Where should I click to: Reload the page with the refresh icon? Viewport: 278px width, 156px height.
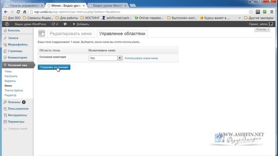point(18,12)
